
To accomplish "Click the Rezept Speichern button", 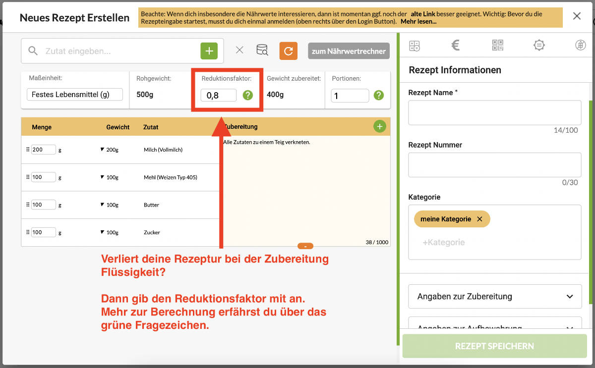I will click(x=494, y=346).
